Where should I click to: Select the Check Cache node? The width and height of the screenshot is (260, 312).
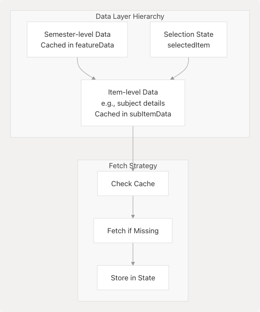133,184
